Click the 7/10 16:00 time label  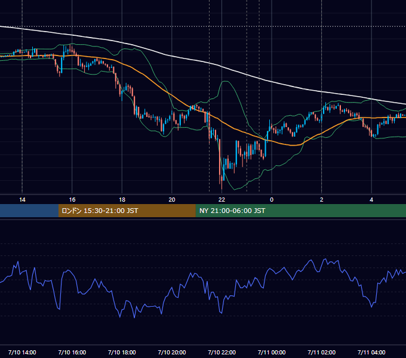click(72, 352)
